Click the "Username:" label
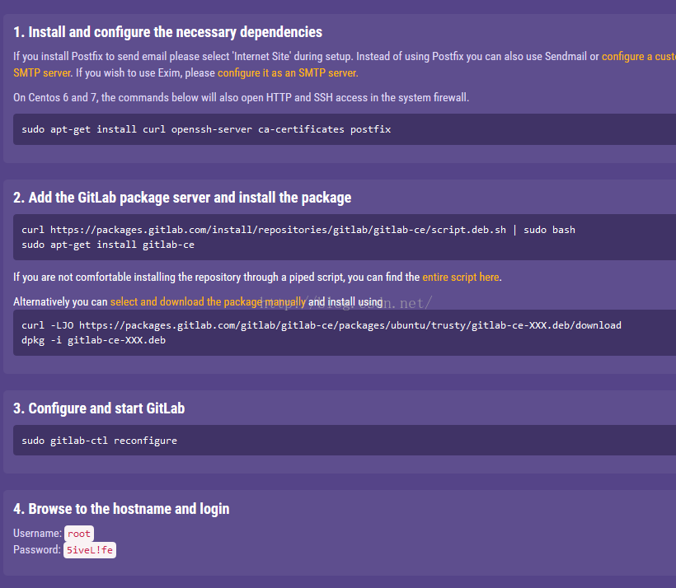 pyautogui.click(x=37, y=534)
